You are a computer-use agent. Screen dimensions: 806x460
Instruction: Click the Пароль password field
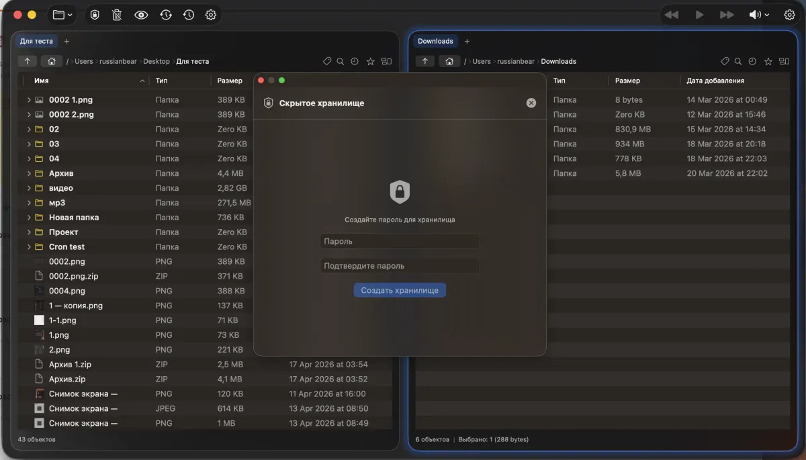click(x=400, y=241)
